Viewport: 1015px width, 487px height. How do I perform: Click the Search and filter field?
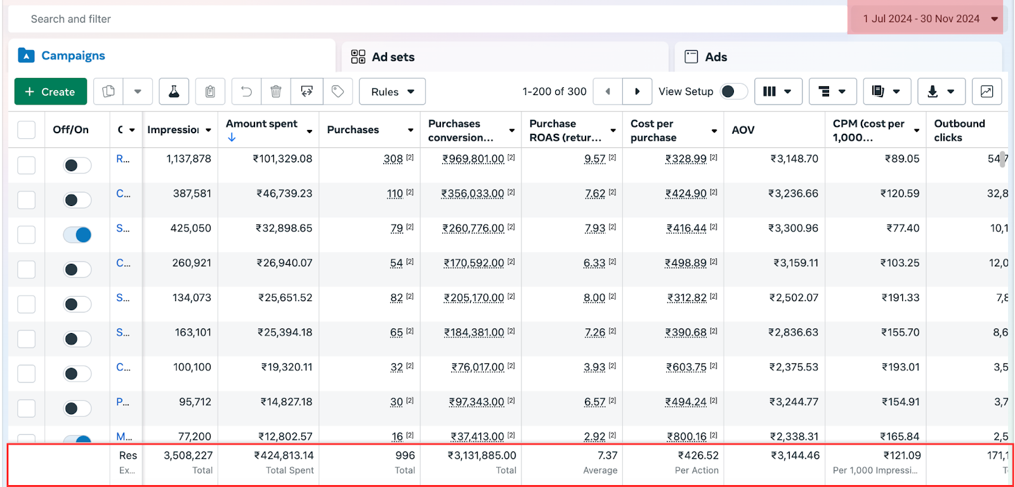tap(381, 19)
